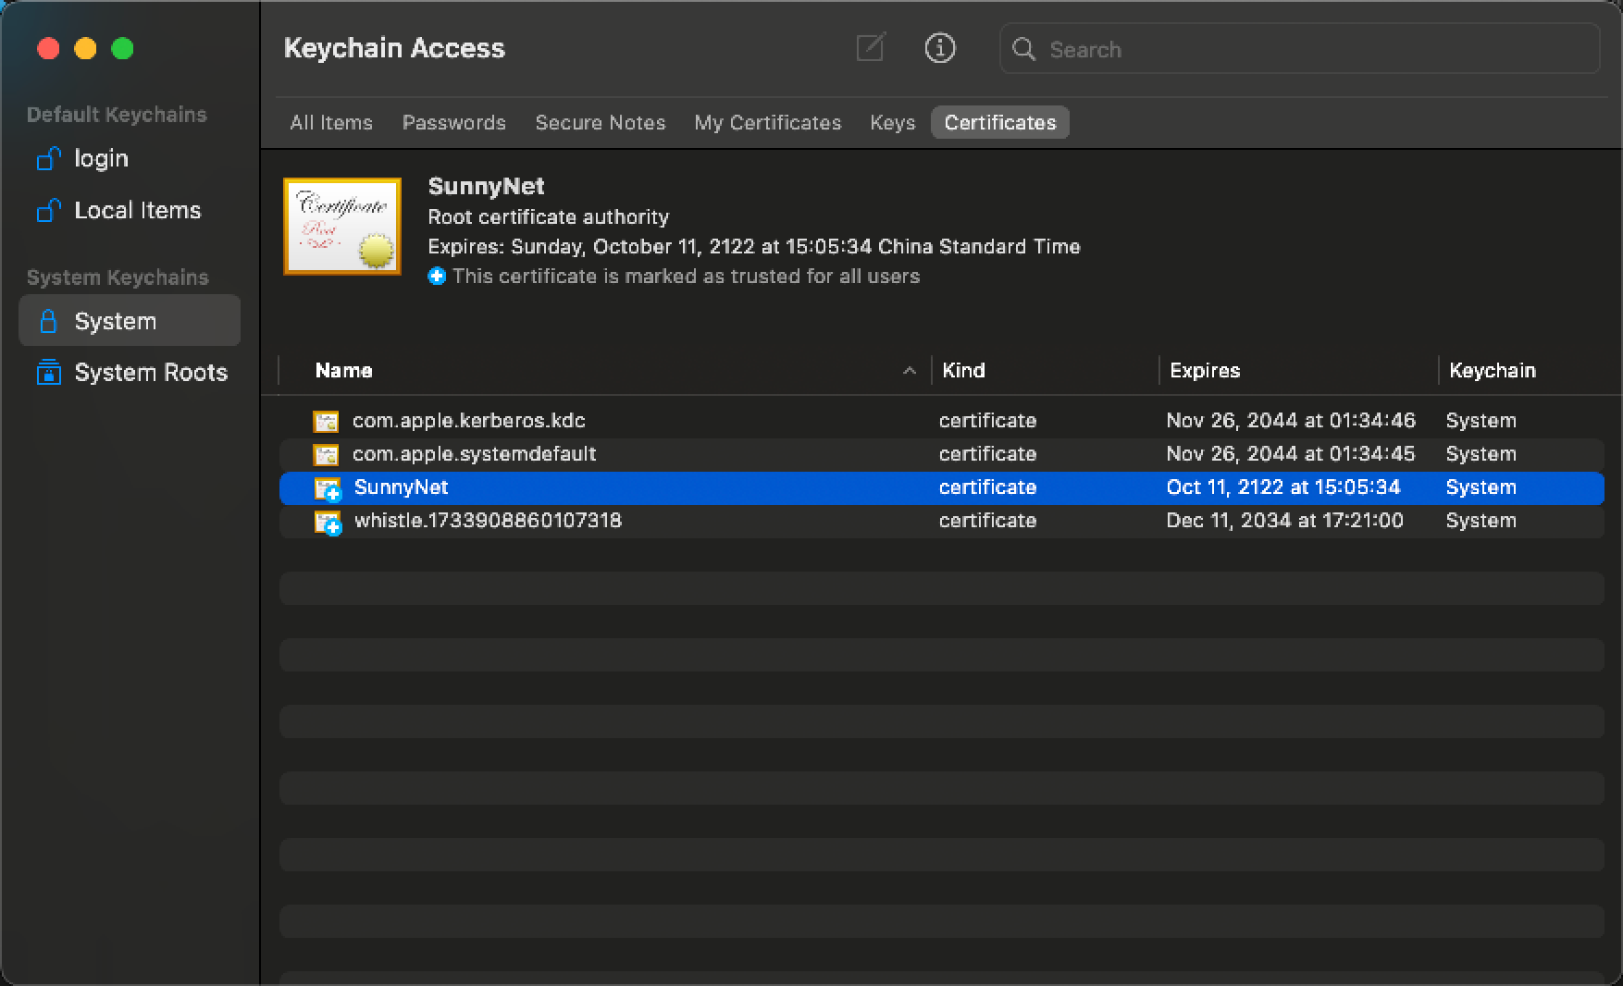
Task: Select the Local Items keychain
Action: click(137, 211)
